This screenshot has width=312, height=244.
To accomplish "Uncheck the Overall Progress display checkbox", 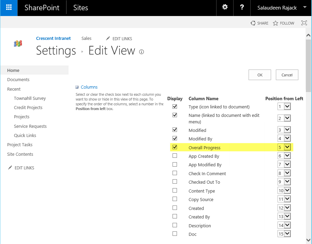I will pos(175,147).
